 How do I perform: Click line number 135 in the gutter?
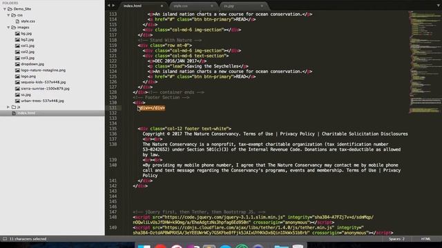pos(113,129)
